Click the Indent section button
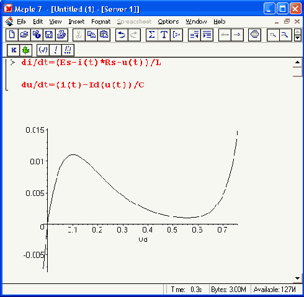 [x=207, y=35]
